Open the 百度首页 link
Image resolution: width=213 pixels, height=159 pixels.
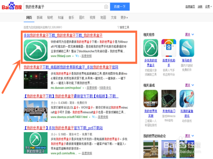pyautogui.click(x=190, y=6)
